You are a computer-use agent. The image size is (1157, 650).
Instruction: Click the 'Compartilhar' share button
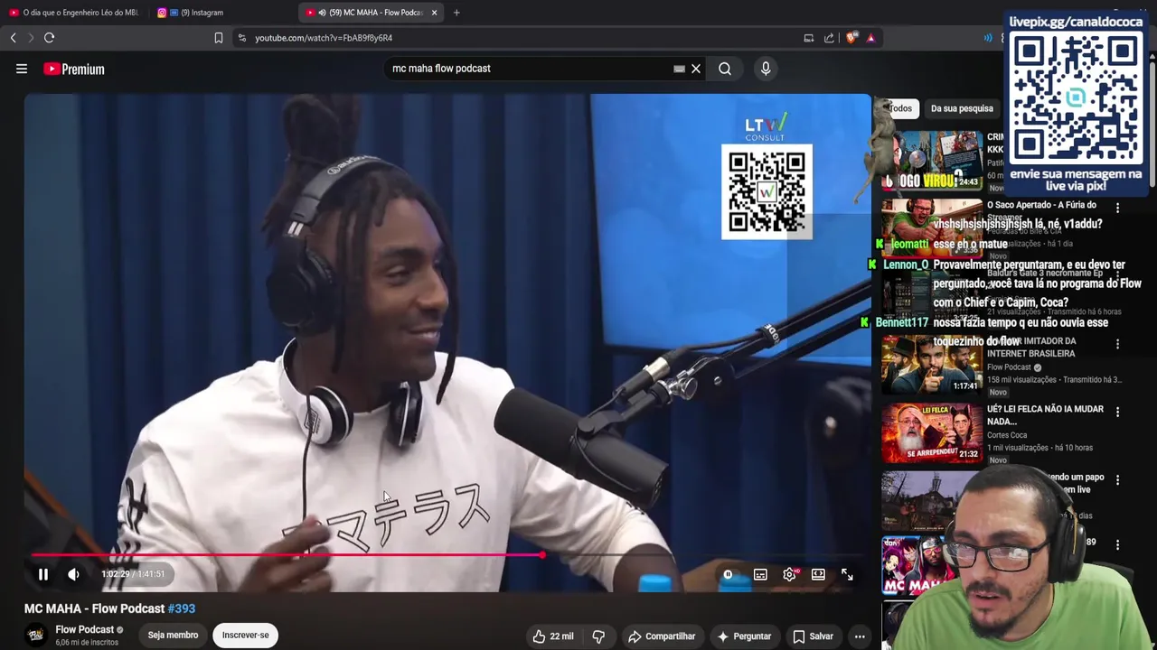662,636
